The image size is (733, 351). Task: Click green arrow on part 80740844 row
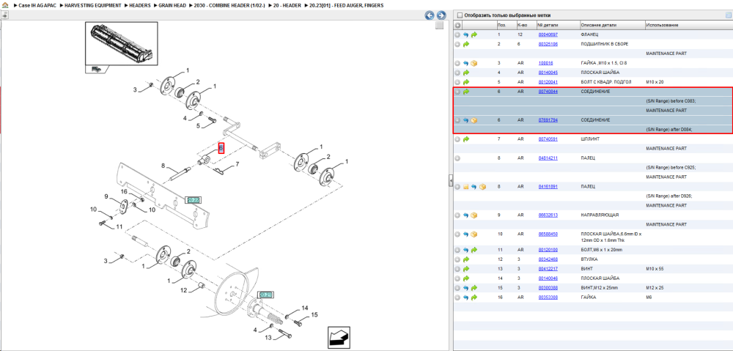pos(466,92)
